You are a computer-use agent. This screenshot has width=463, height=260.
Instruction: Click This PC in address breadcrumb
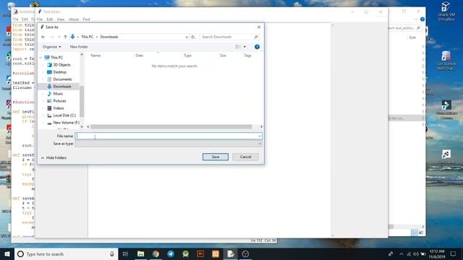pyautogui.click(x=87, y=37)
